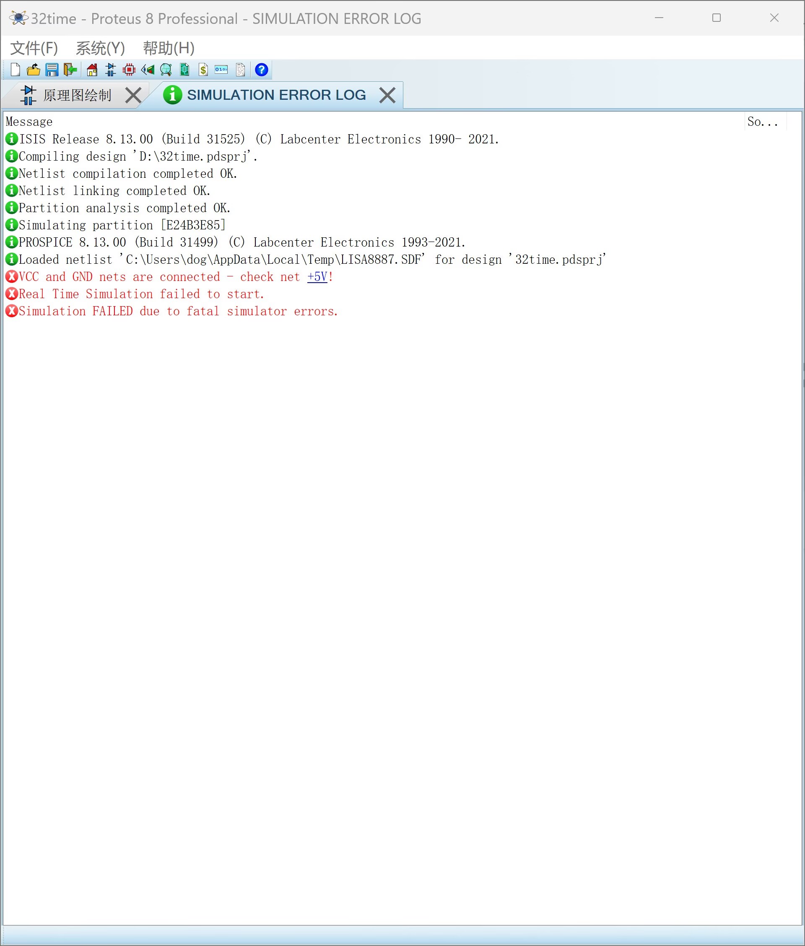Go to the Home Page icon
Viewport: 805px width, 946px height.
tap(92, 70)
